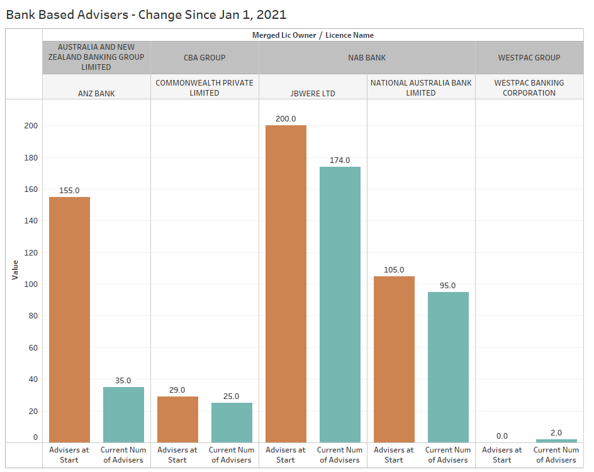Click the 174.0 data label
594x472 pixels.
(x=340, y=160)
